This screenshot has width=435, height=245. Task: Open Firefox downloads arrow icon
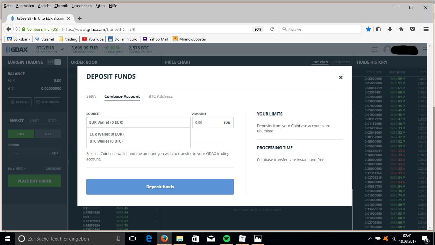[389, 29]
